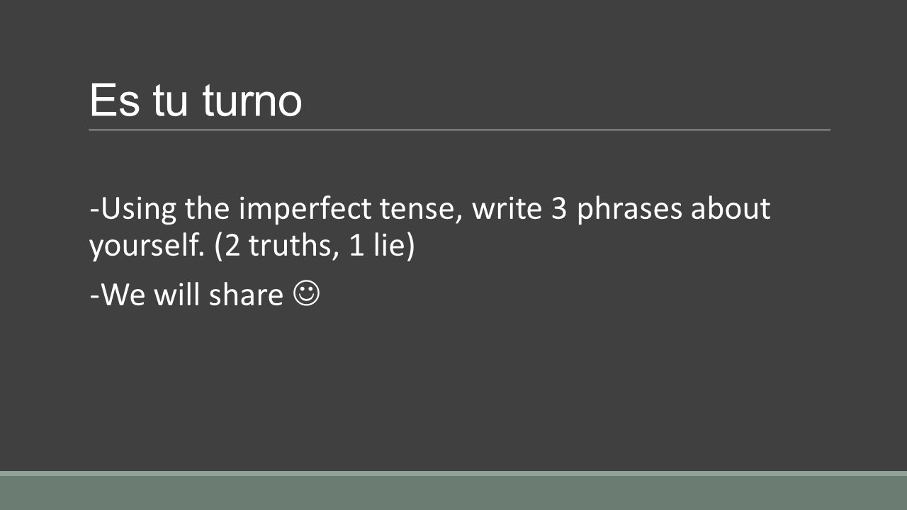This screenshot has width=907, height=510.
Task: Click the light green stripe above the footer
Action: 453,473
